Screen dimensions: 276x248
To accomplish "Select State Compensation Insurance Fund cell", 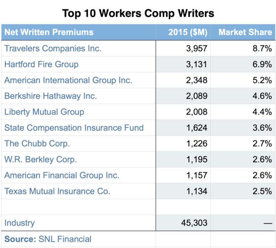I will pos(74,128).
